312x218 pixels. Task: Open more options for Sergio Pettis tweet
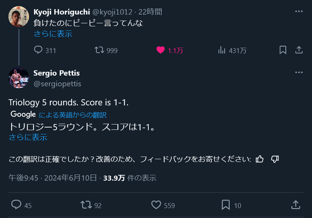click(x=299, y=73)
